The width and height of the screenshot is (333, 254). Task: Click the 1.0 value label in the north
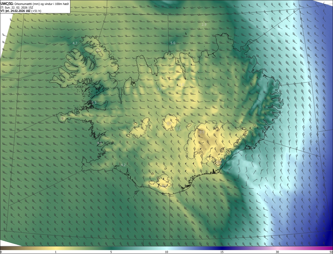point(182,85)
